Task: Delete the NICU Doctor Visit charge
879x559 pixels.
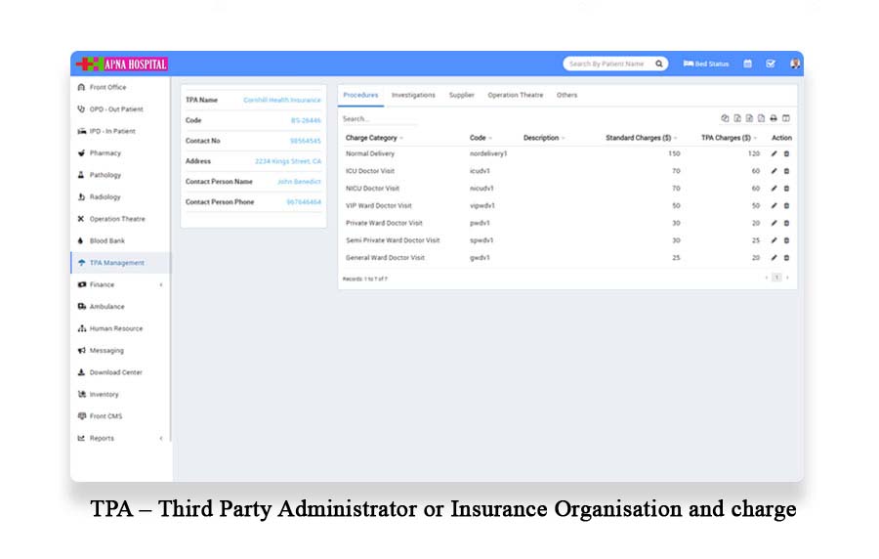Action: 786,189
